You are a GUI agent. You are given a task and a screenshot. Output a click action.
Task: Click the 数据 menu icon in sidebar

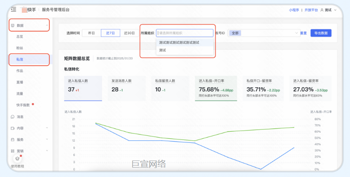(13, 26)
